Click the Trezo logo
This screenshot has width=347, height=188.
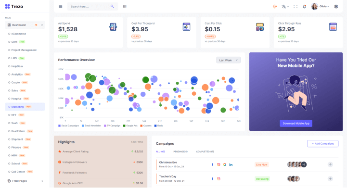point(14,6)
